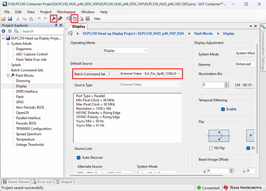Open the Workspace menu
The image size is (266, 191).
pyautogui.click(x=66, y=12)
